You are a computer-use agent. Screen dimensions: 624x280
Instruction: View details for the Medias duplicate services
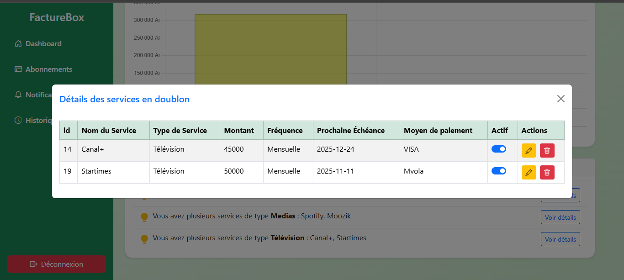coord(561,217)
